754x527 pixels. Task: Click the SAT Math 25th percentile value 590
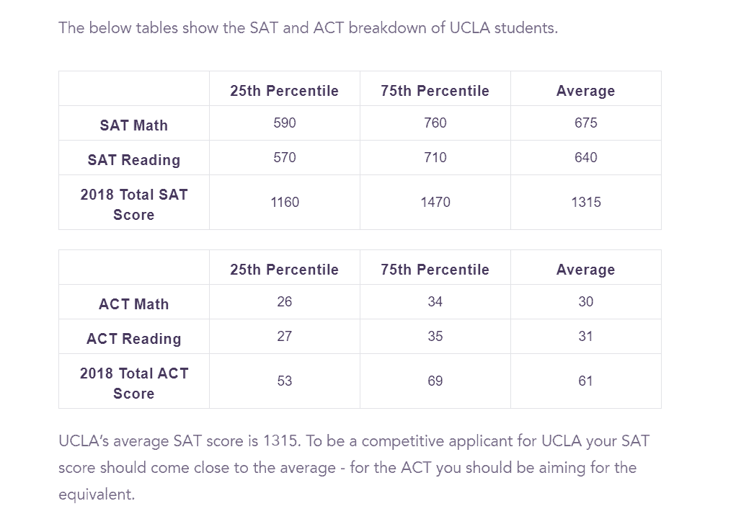pyautogui.click(x=285, y=123)
